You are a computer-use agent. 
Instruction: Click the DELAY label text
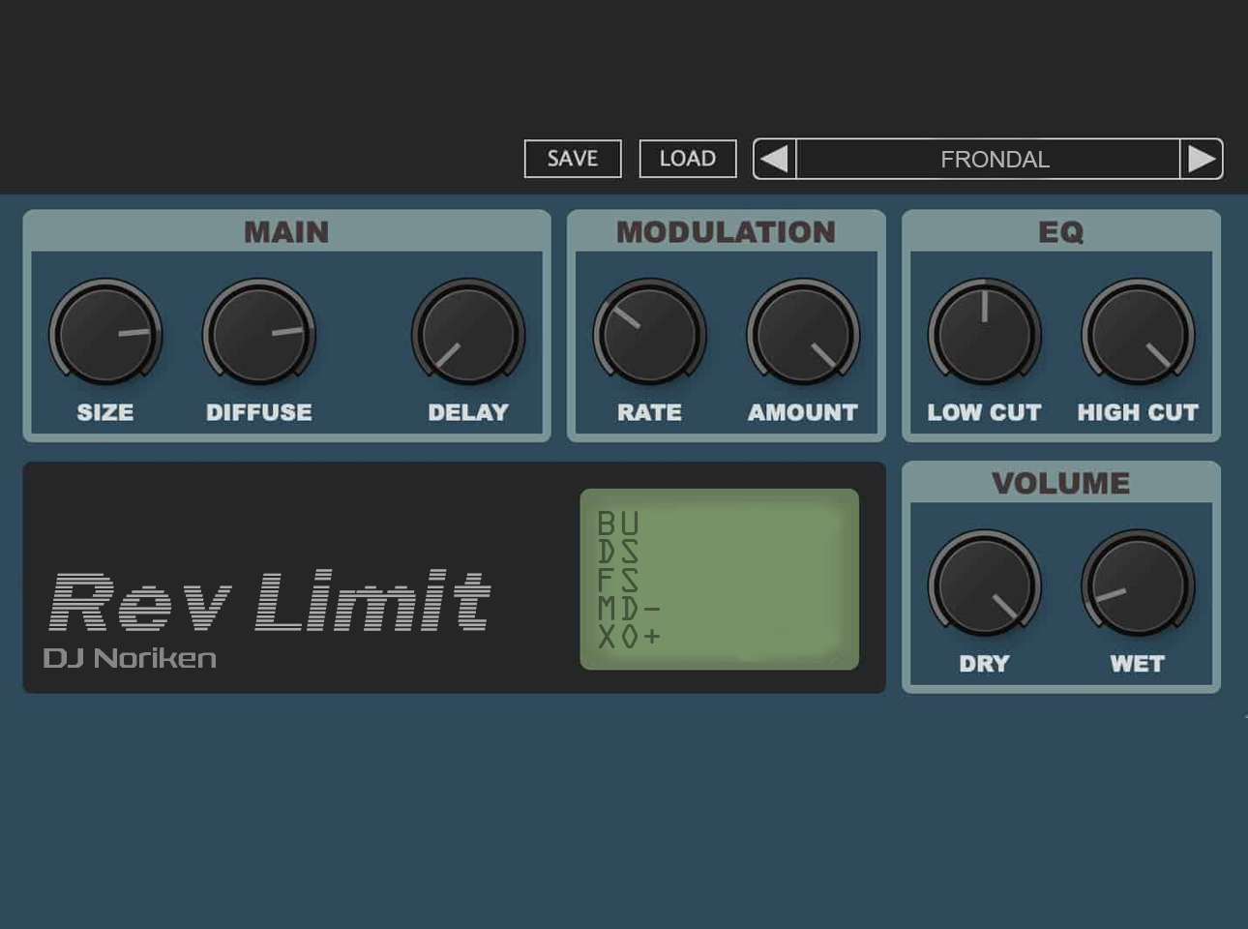pyautogui.click(x=468, y=412)
